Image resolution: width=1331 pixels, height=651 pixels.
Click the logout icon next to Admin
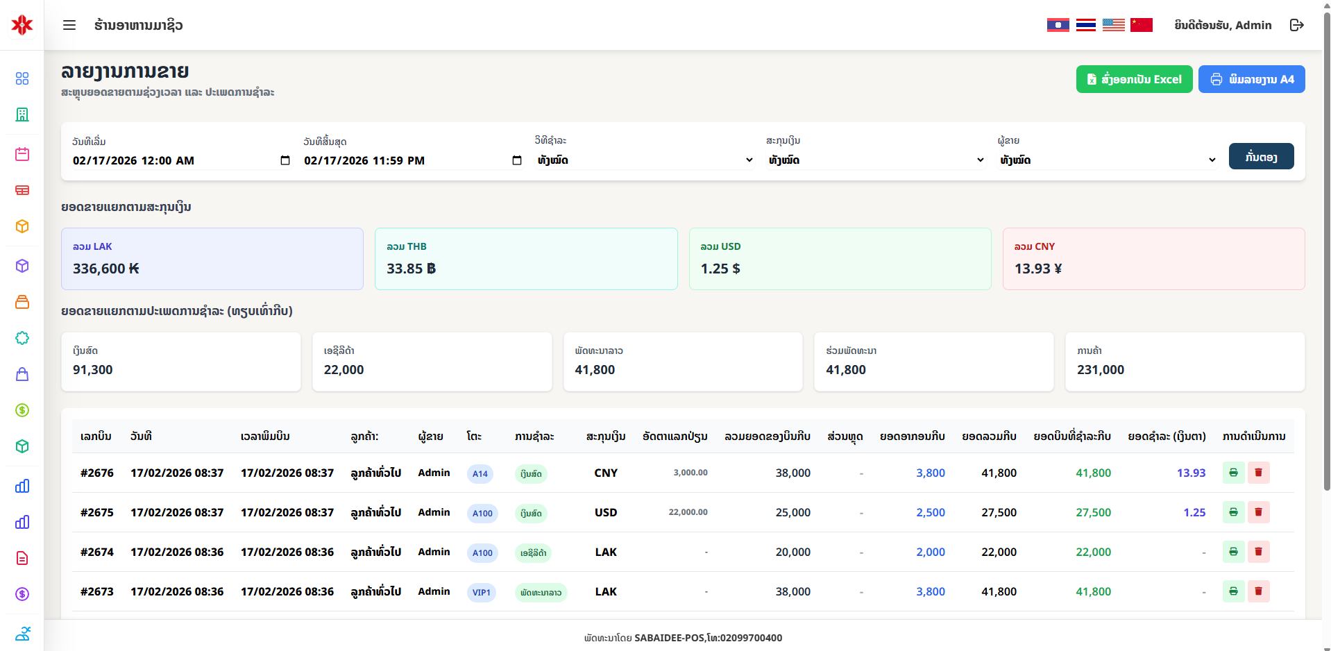[x=1296, y=25]
